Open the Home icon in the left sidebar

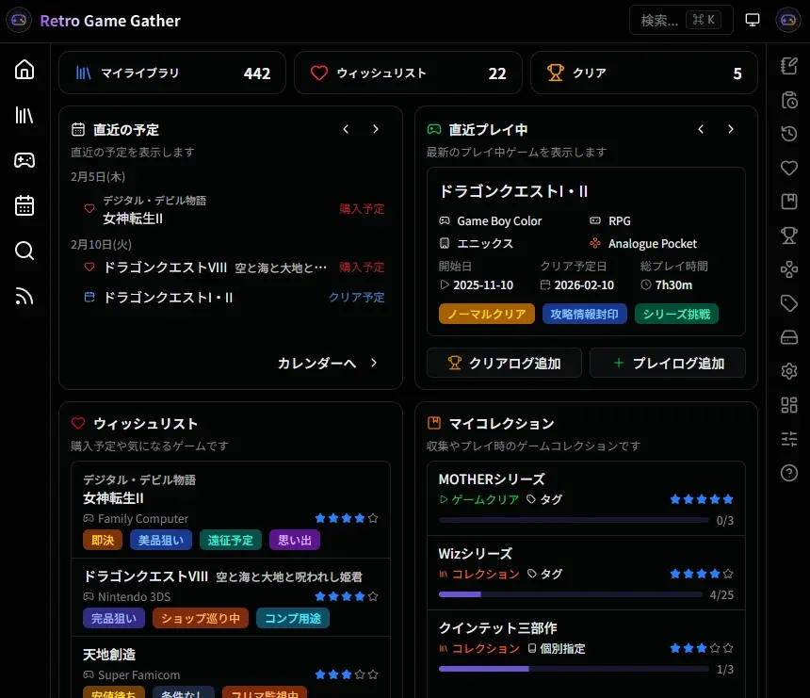(x=24, y=69)
